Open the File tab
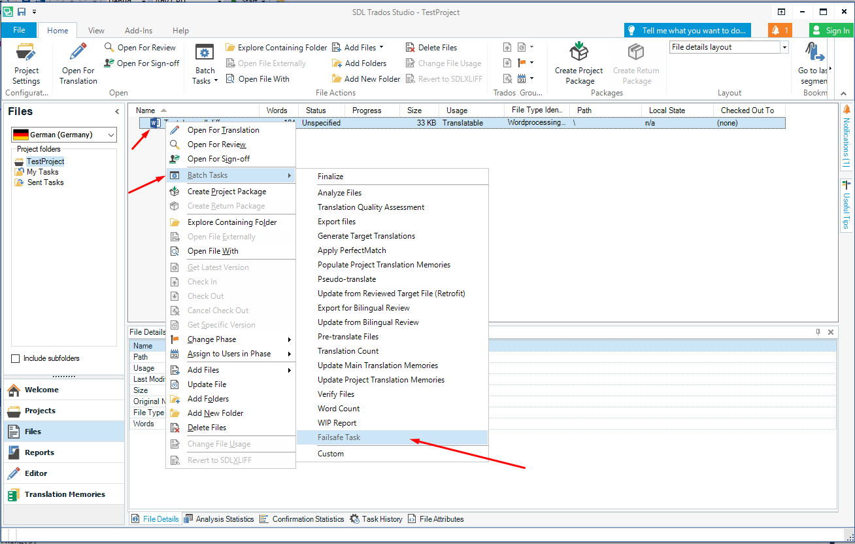The image size is (855, 544). (19, 30)
